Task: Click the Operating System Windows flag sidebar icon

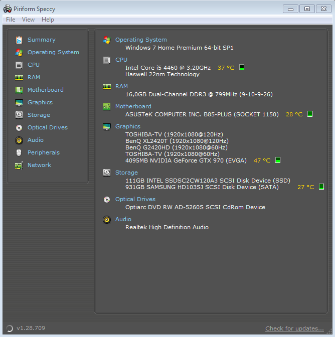Action: coord(19,53)
